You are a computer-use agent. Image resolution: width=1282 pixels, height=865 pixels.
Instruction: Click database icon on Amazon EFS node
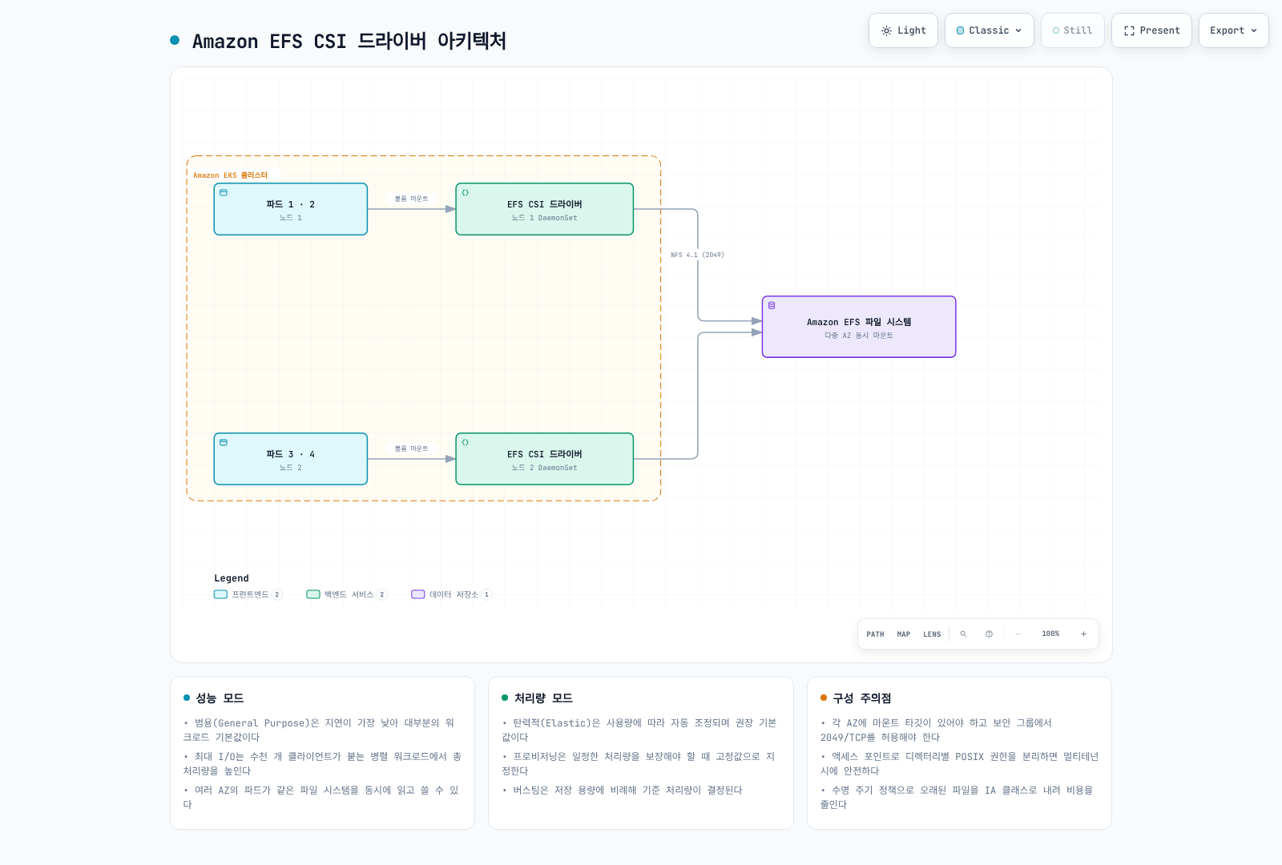click(x=772, y=305)
